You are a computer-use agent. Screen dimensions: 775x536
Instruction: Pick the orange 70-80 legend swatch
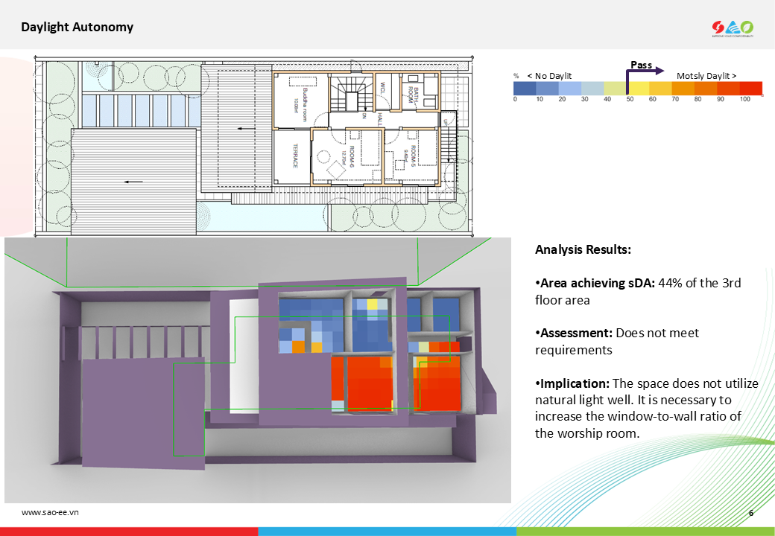click(683, 89)
